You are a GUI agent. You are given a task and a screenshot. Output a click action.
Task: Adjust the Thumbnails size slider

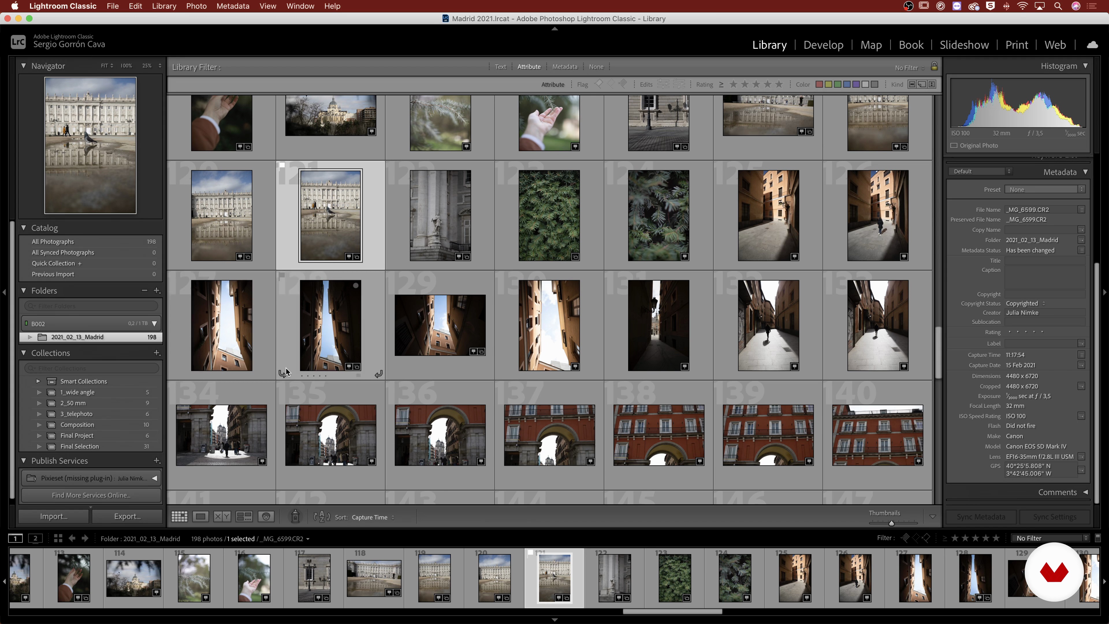(892, 523)
